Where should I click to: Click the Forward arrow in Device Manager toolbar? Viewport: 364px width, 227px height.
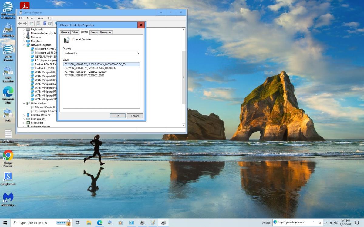(x=25, y=23)
